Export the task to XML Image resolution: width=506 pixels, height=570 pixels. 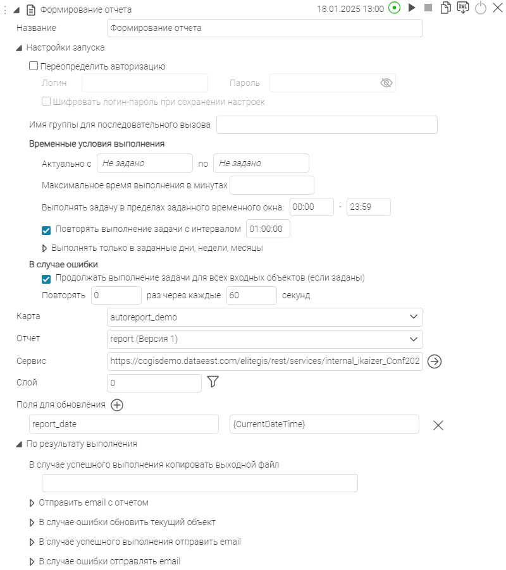pyautogui.click(x=463, y=8)
